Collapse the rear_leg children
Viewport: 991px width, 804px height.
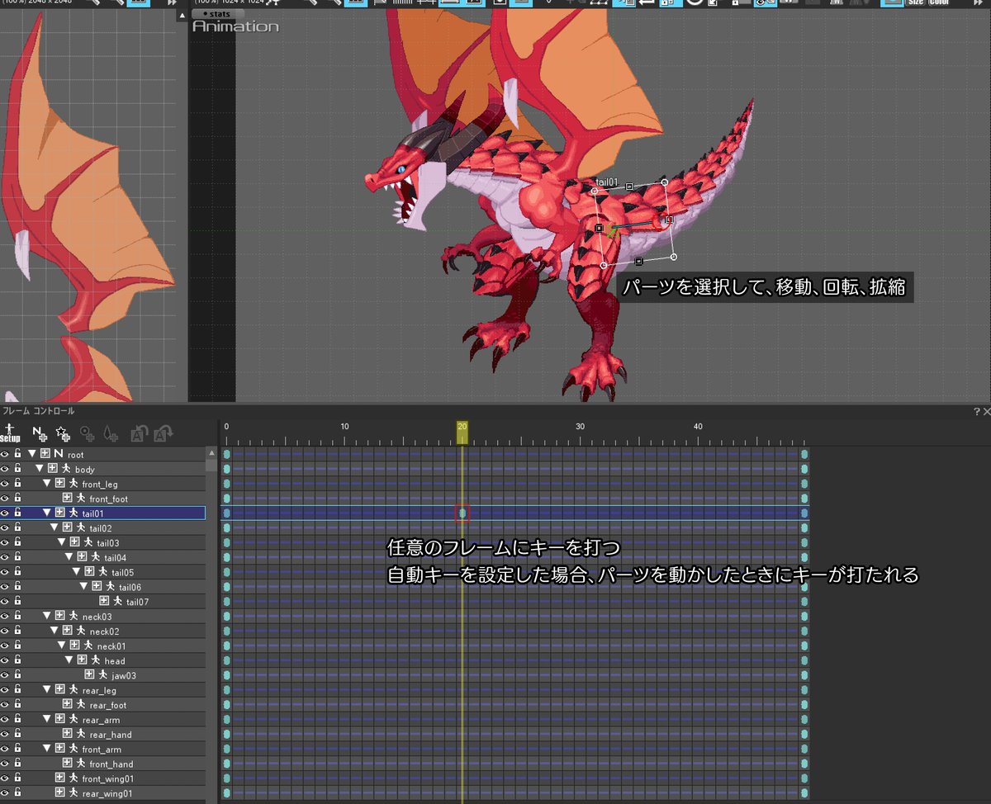pyautogui.click(x=47, y=690)
